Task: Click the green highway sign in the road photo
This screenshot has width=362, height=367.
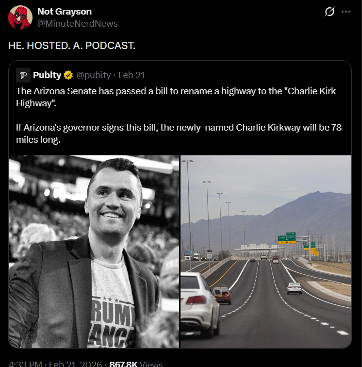Action: click(287, 238)
